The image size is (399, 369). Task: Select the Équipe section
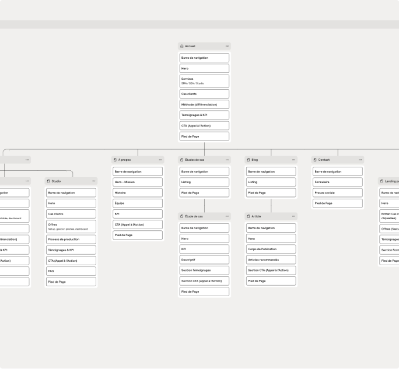[x=138, y=203]
